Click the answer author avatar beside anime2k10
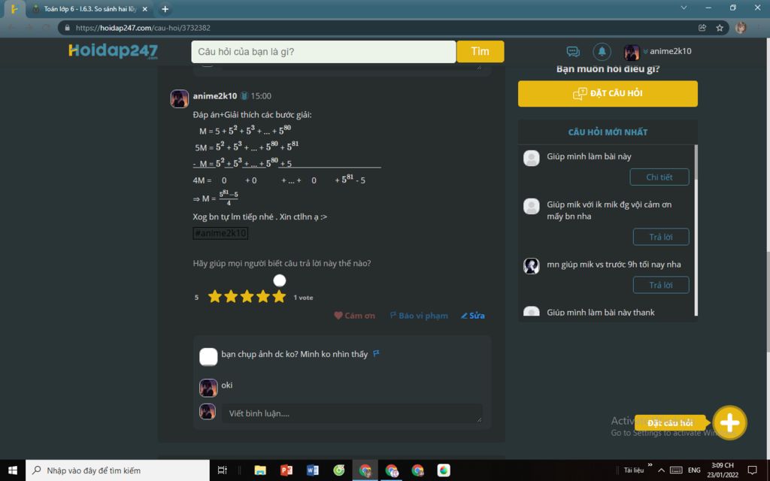 tap(179, 98)
